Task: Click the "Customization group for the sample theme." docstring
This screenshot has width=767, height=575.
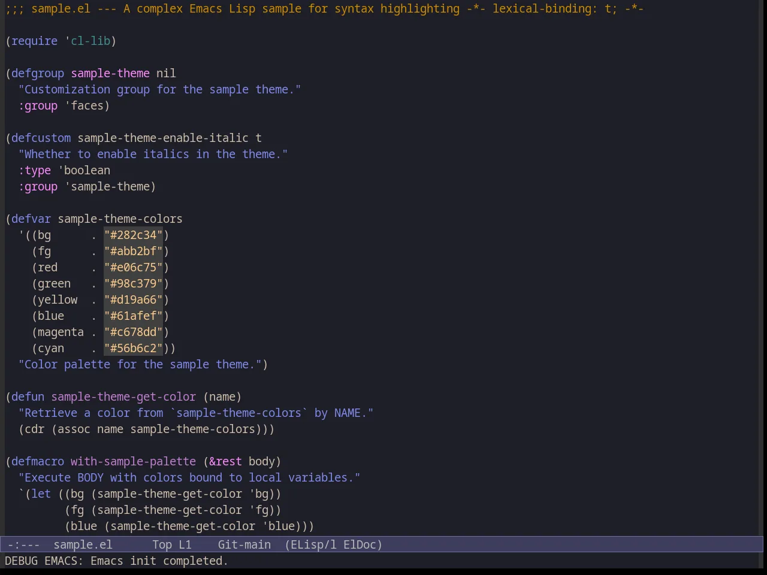Action: pos(159,89)
